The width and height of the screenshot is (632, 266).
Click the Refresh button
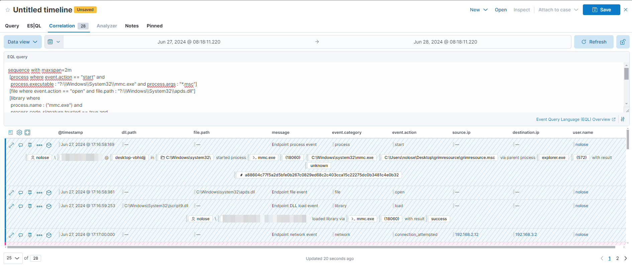[594, 42]
